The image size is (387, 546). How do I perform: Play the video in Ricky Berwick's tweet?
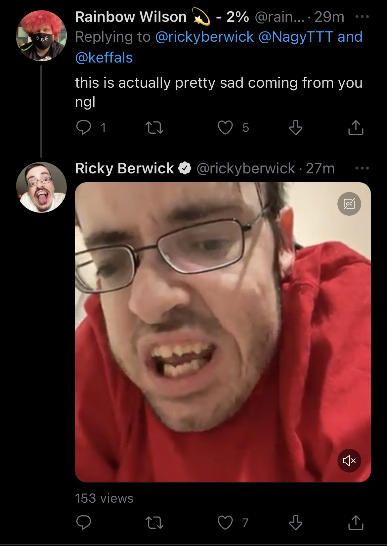[223, 332]
